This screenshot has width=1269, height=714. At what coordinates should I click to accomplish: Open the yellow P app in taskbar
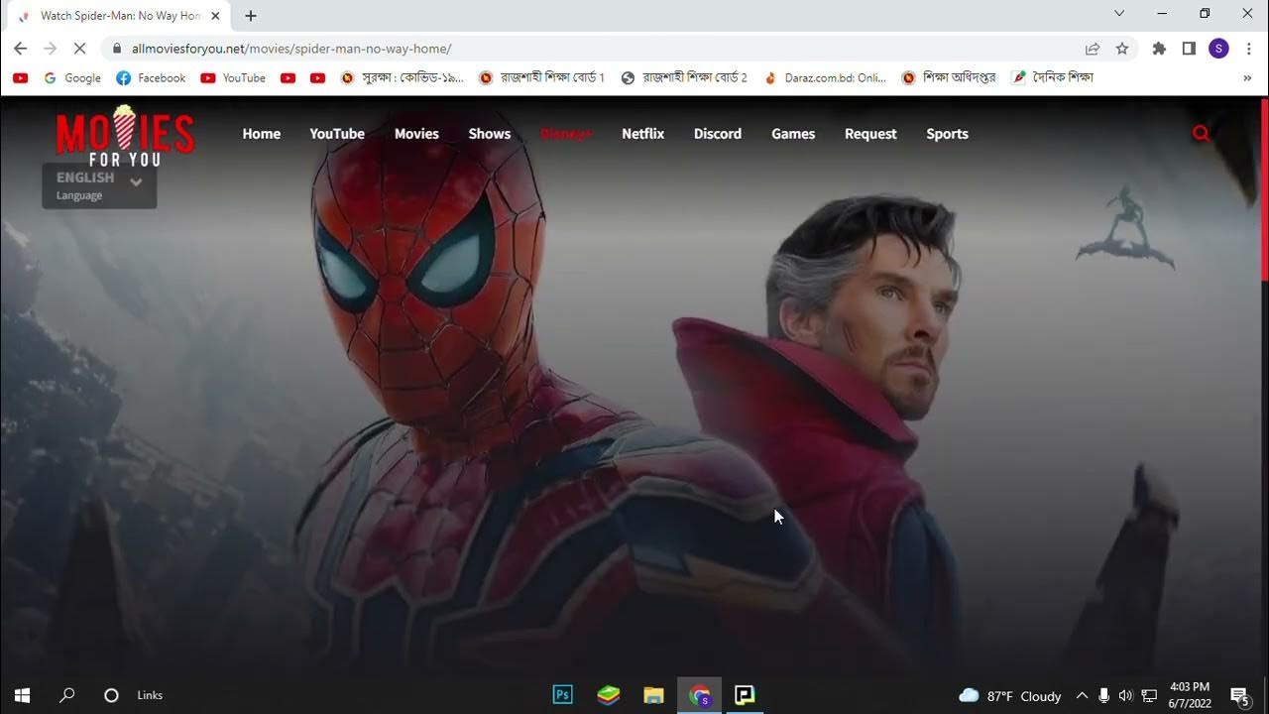coord(745,695)
